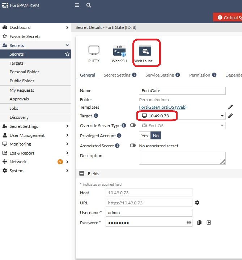The image size is (242, 260).
Task: Collapse the Fields section
Action: point(82,173)
